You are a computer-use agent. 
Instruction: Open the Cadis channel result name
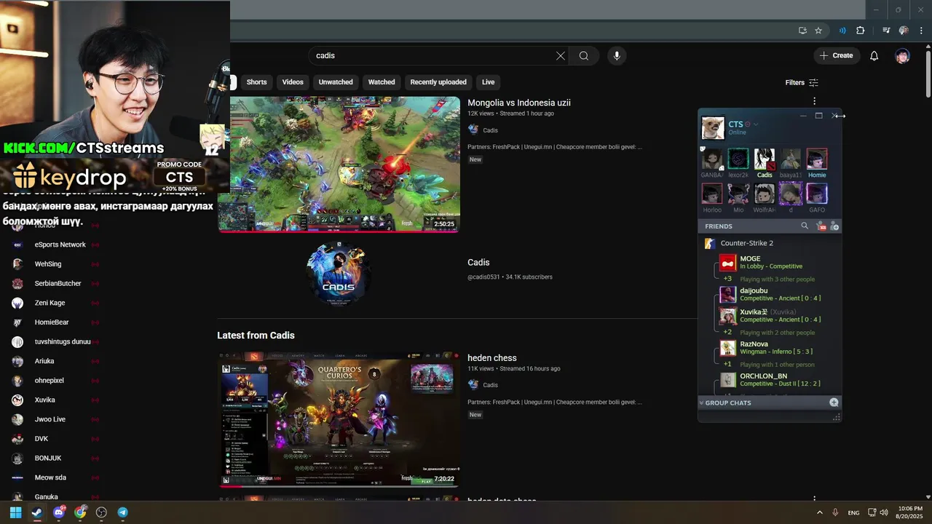pyautogui.click(x=478, y=262)
